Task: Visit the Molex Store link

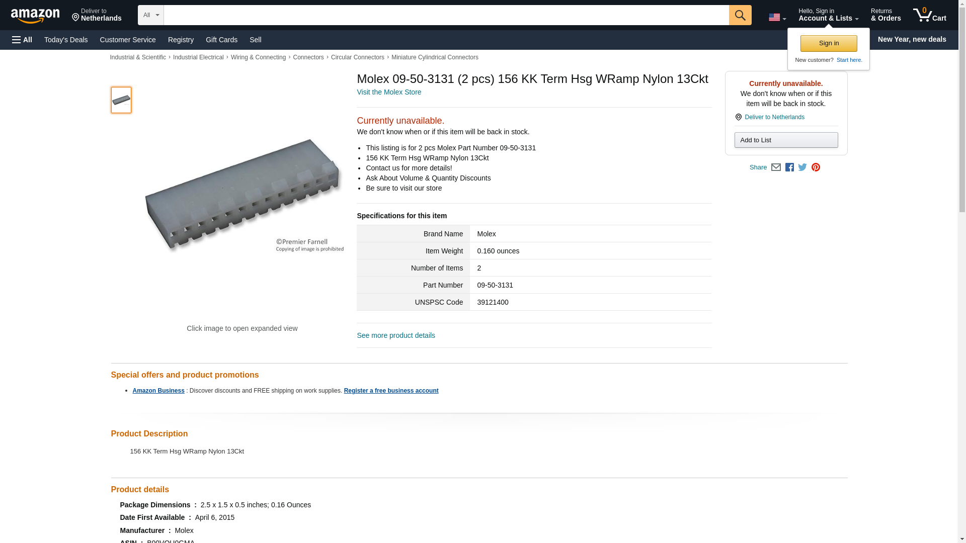Action: coord(389,92)
